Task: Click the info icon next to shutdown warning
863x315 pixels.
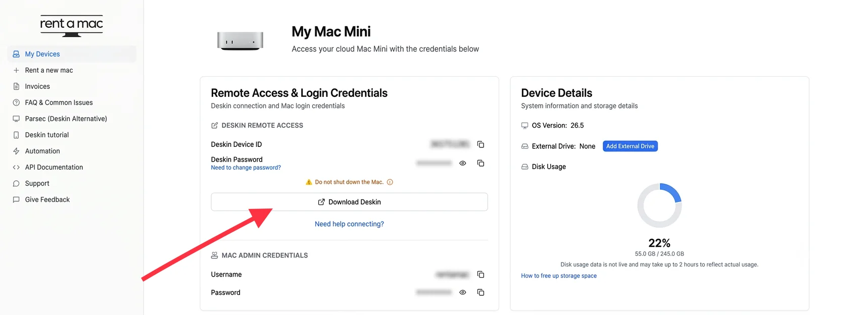Action: [390, 182]
